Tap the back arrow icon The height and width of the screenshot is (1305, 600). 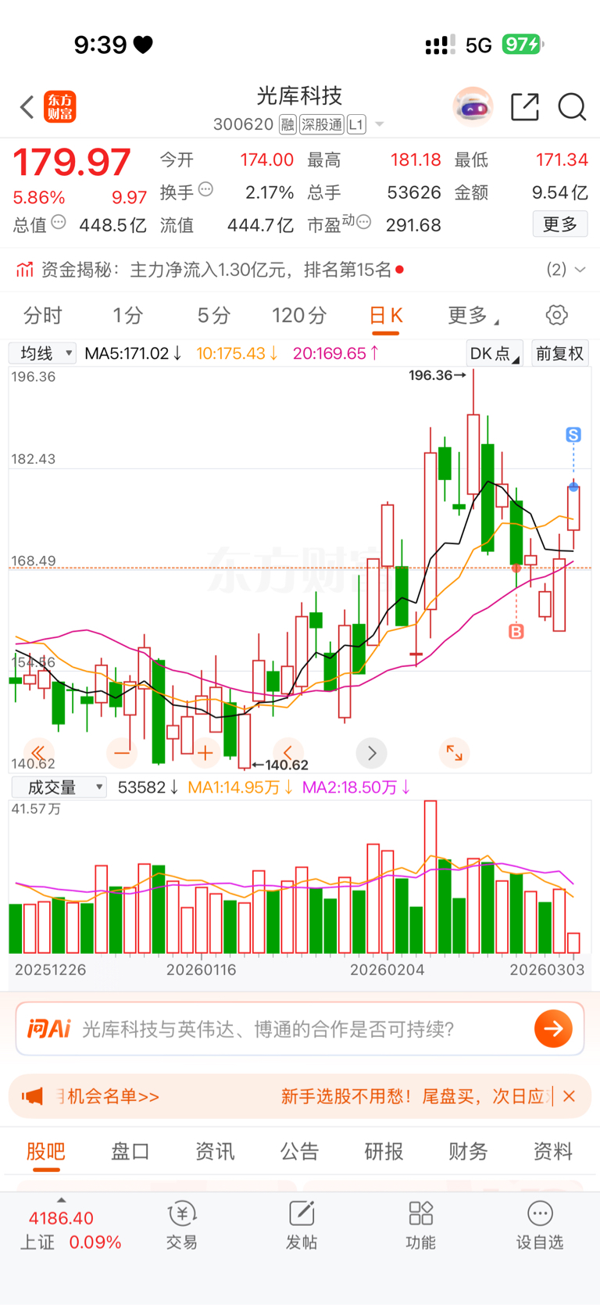coord(27,107)
